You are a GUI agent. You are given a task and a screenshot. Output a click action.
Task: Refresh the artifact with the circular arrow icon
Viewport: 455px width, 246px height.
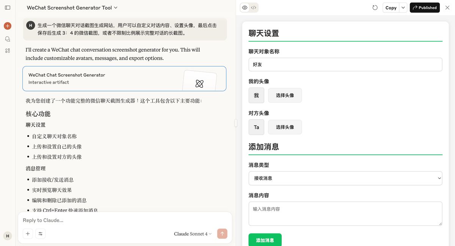tap(375, 7)
